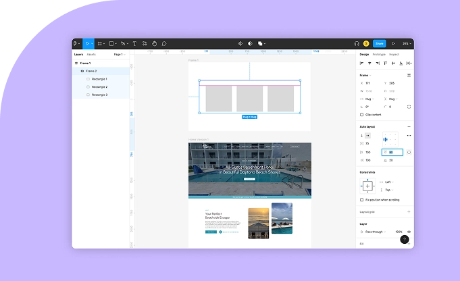Switch to the Prototype tab
The width and height of the screenshot is (460, 281).
point(379,54)
